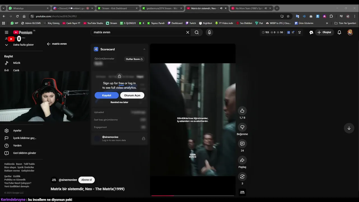Collapse the Scorecard panel
Viewport: 359px width, 202px height.
coord(144,49)
